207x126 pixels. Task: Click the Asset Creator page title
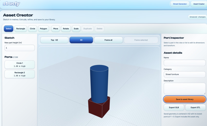18,15
